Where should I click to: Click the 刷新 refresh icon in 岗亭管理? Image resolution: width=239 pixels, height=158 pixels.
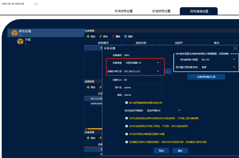pos(125,36)
